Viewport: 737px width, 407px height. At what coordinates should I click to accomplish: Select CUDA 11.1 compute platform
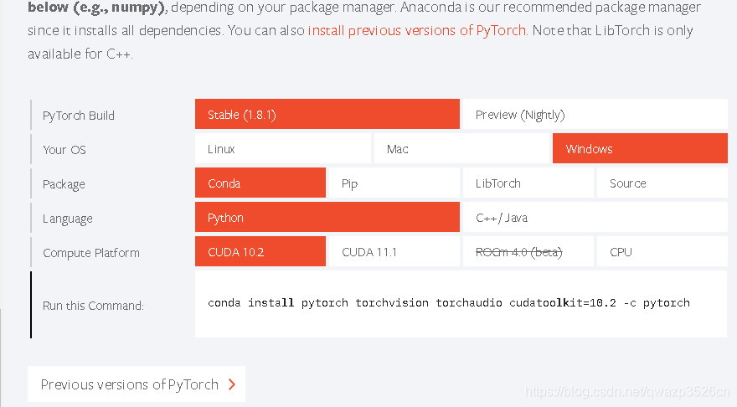pos(394,251)
